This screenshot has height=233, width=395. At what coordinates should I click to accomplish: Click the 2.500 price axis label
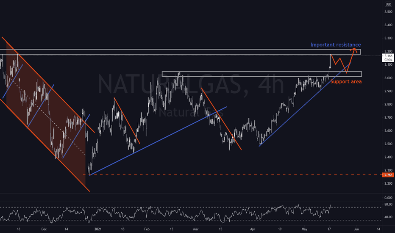tap(388, 144)
